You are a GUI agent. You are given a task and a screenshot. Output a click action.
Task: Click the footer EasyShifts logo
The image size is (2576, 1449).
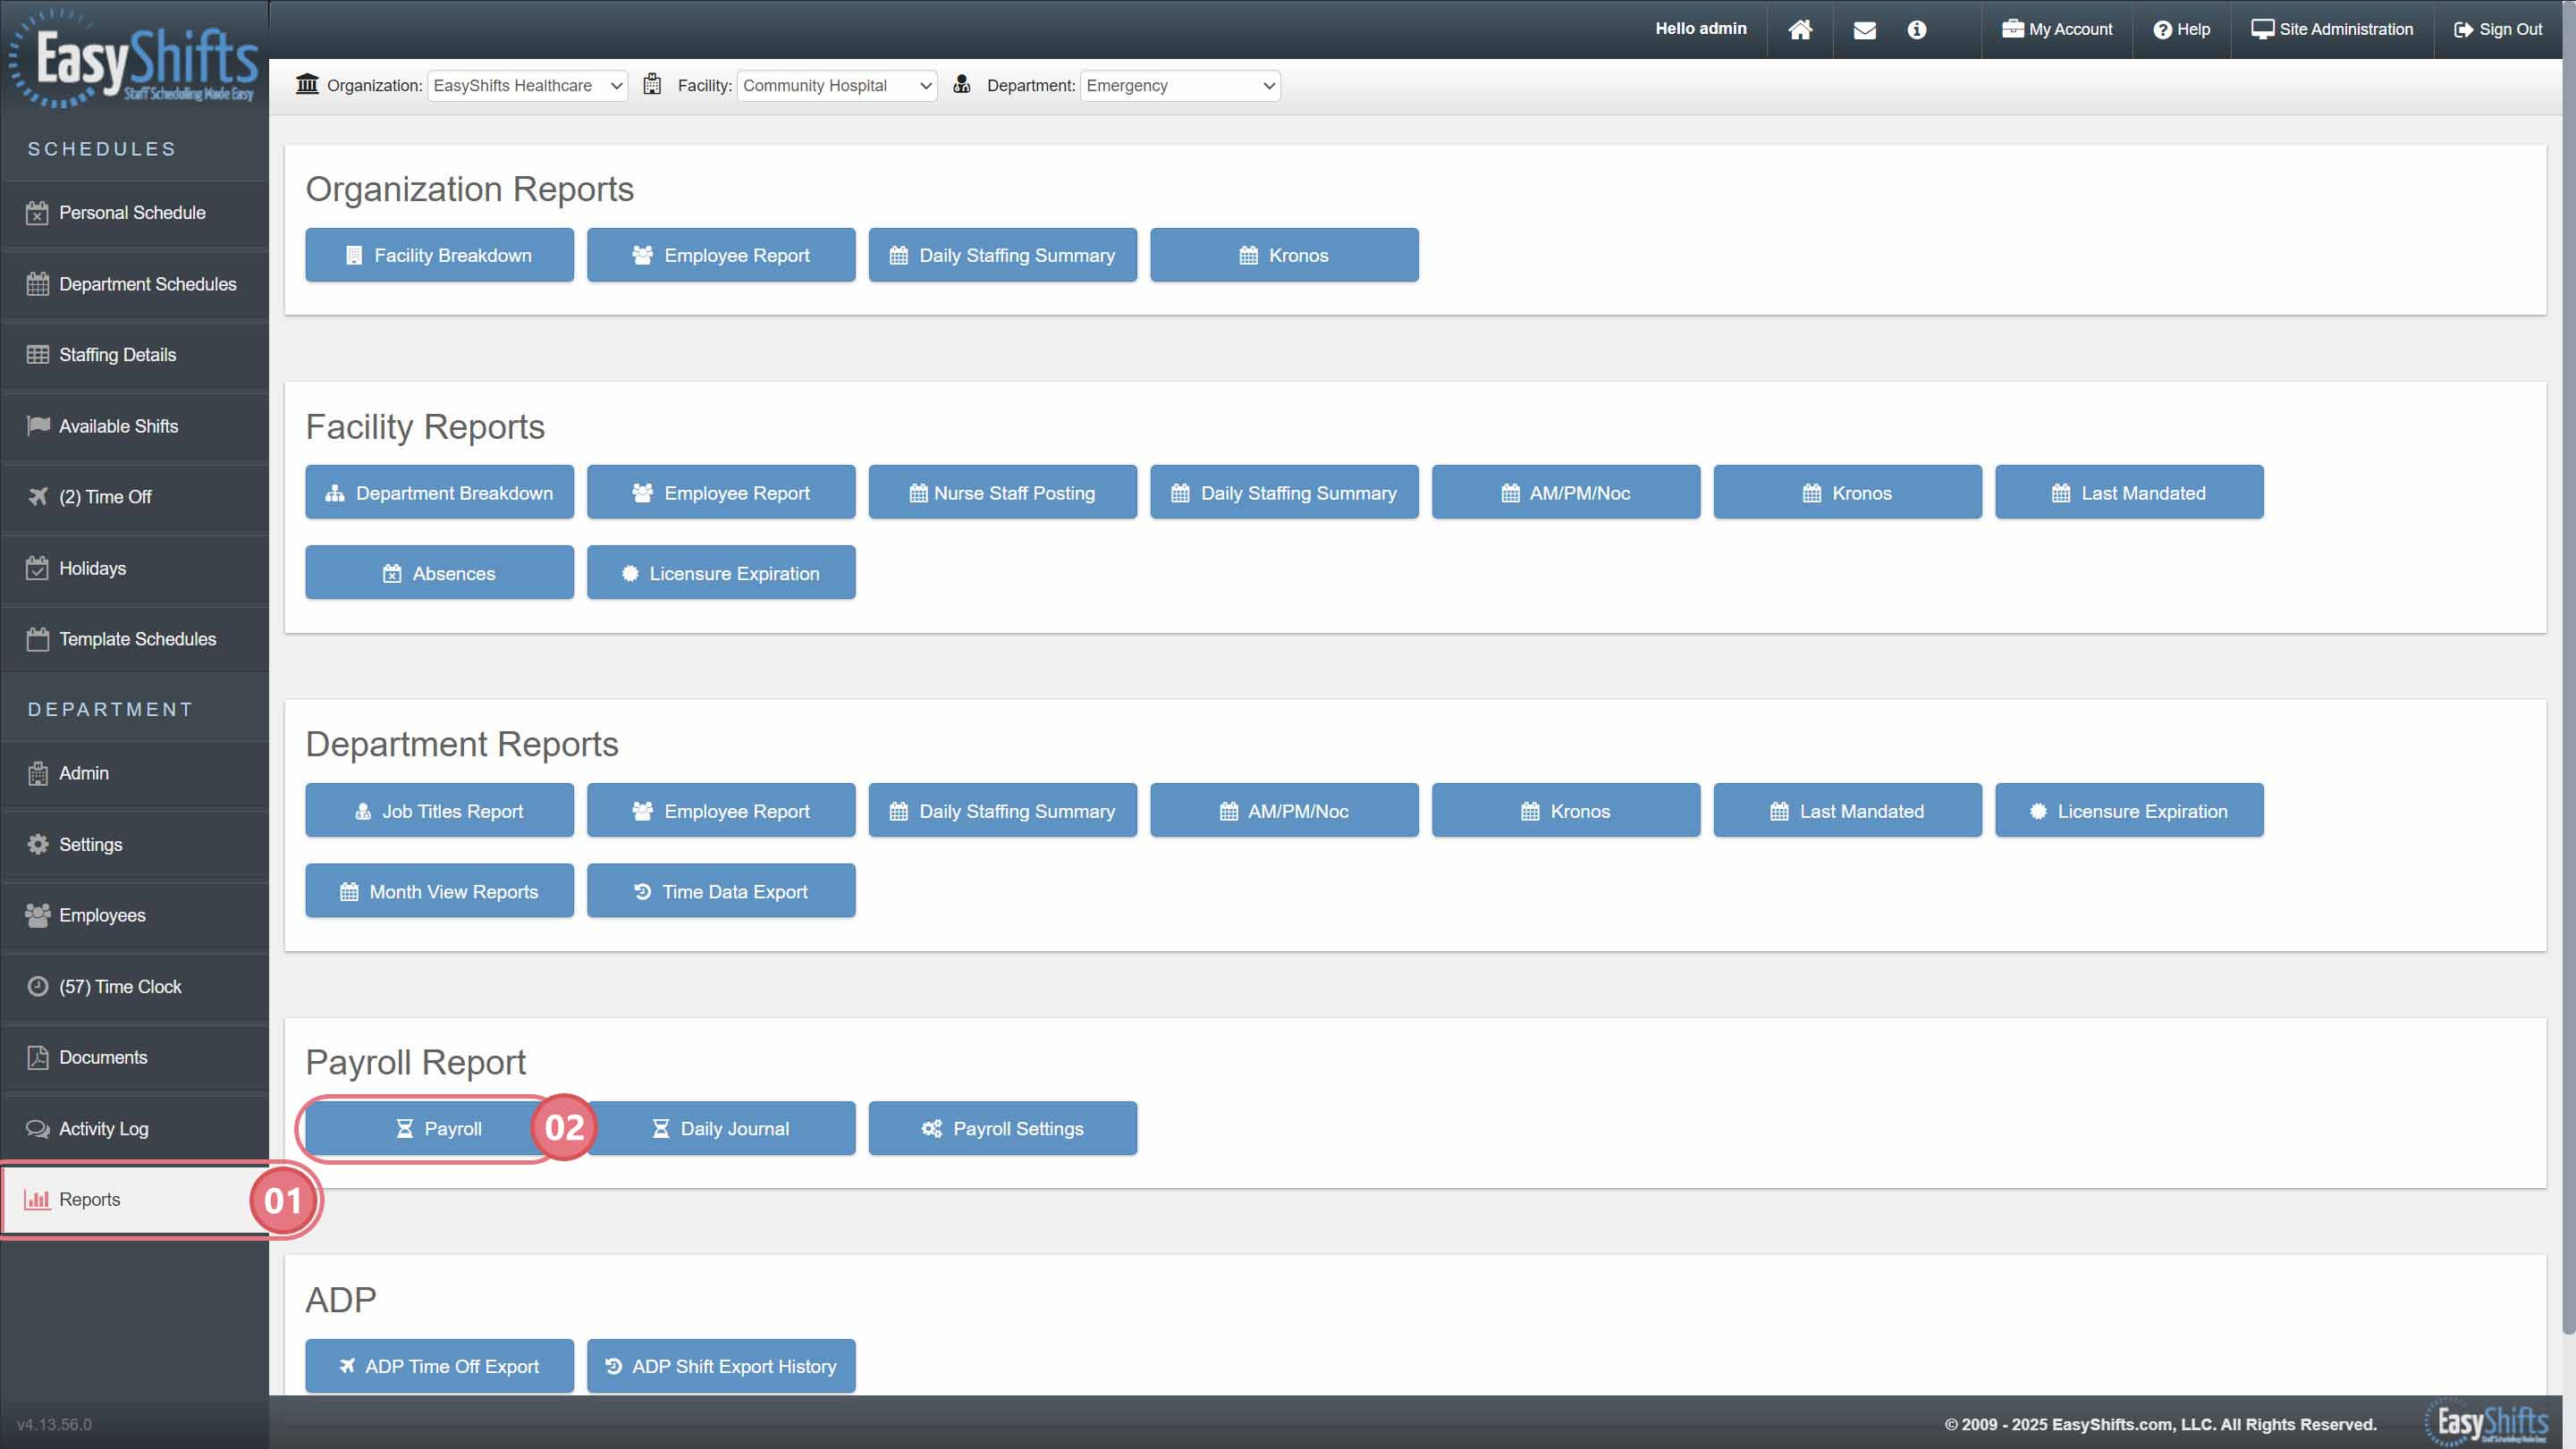[x=2486, y=1422]
